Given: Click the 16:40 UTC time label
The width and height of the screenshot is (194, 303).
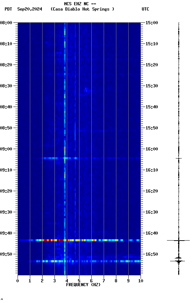Looking at the screenshot, I should [151, 233].
